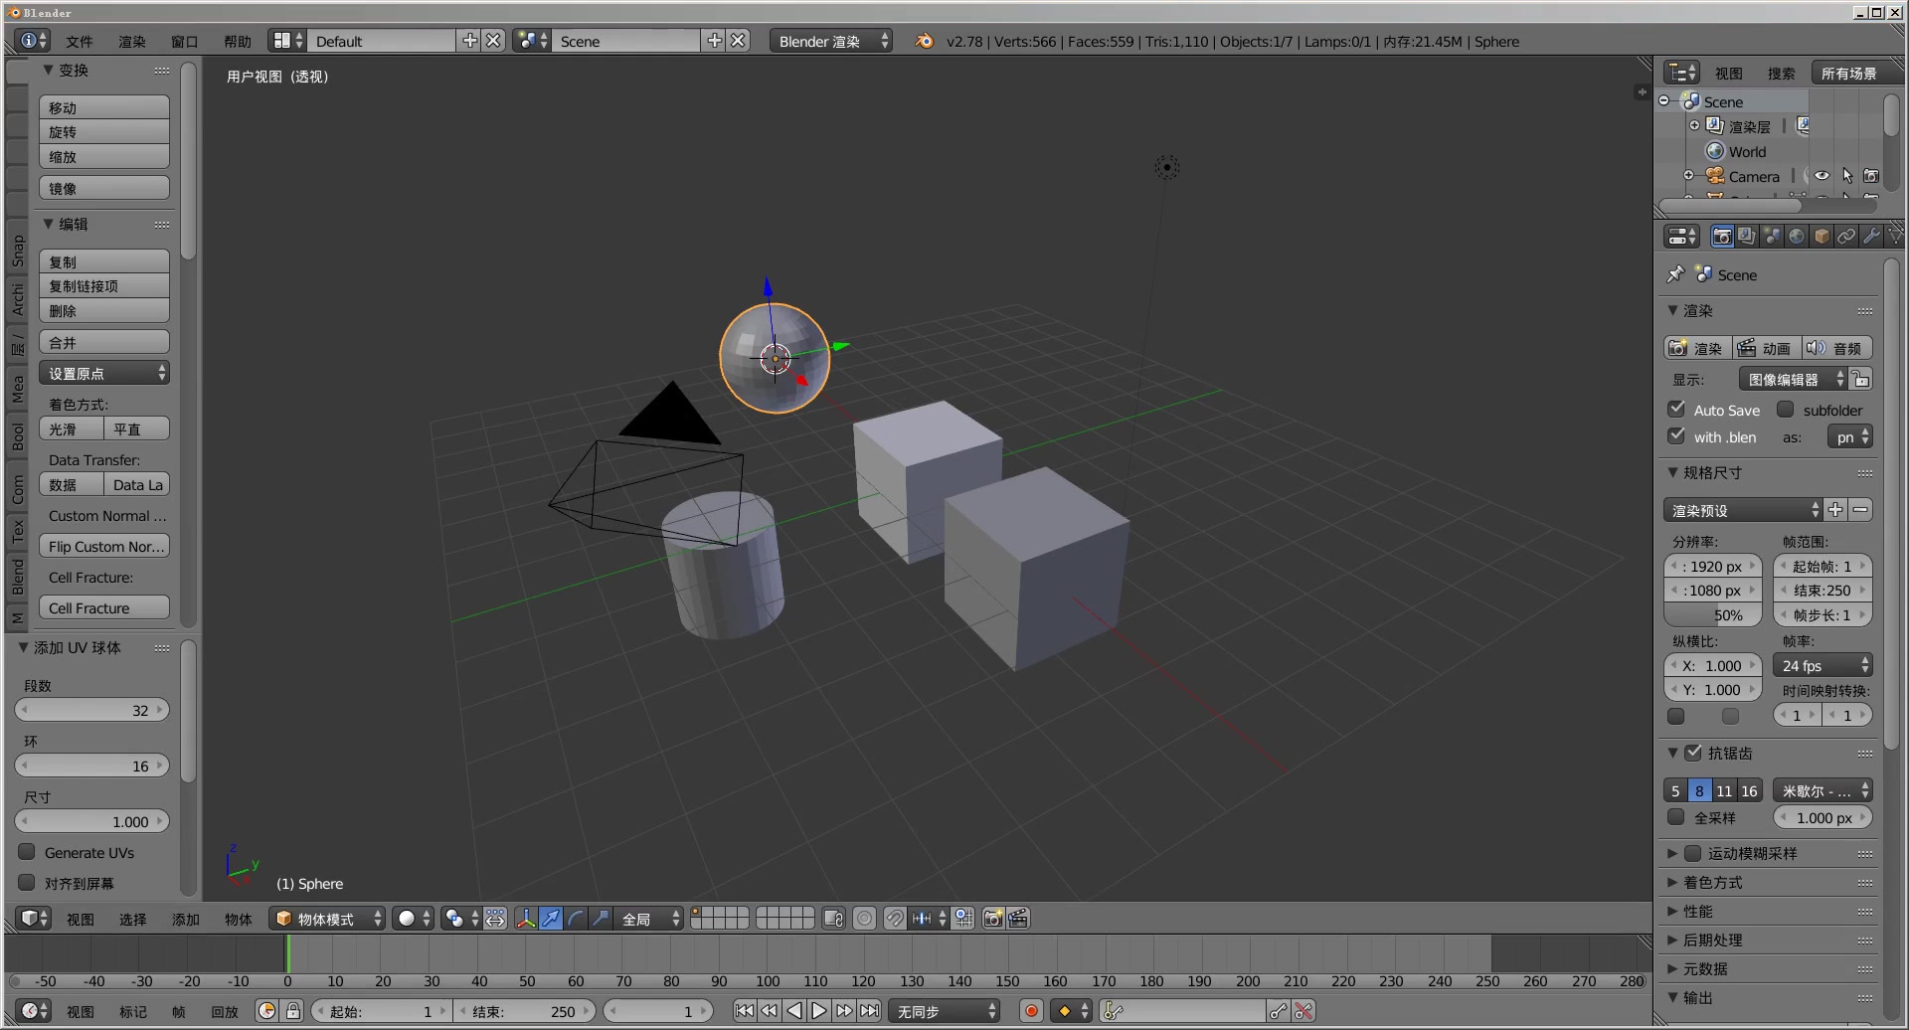The width and height of the screenshot is (1909, 1030).
Task: Enable the snap magnet in viewport header
Action: pos(895,919)
